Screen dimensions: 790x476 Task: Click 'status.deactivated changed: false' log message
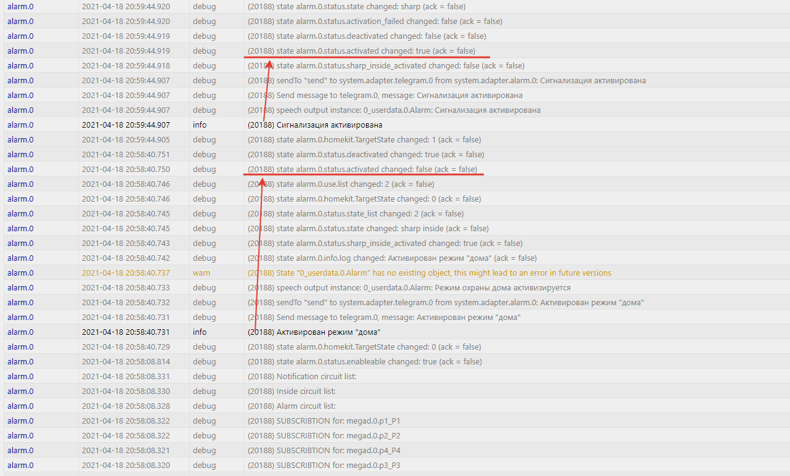click(367, 36)
